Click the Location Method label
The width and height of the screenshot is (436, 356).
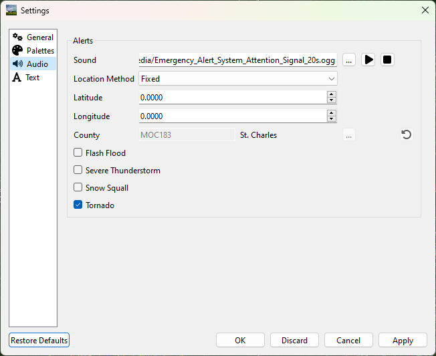click(104, 79)
